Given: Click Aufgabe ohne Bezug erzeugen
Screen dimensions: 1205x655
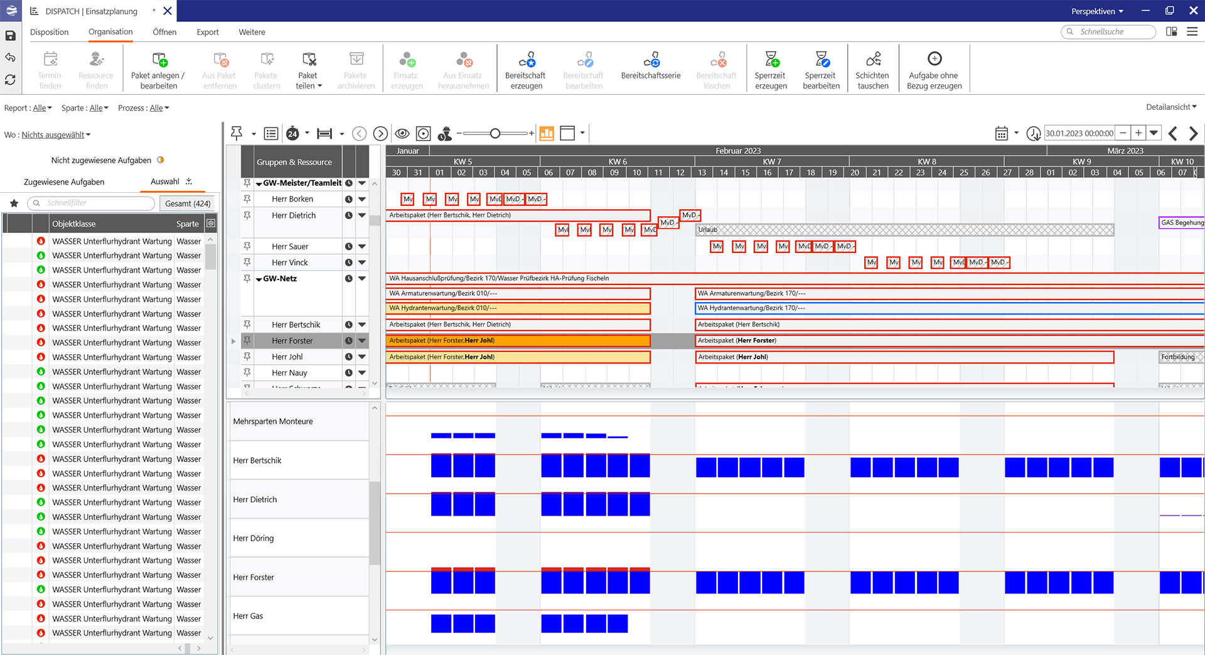Looking at the screenshot, I should click(x=934, y=70).
